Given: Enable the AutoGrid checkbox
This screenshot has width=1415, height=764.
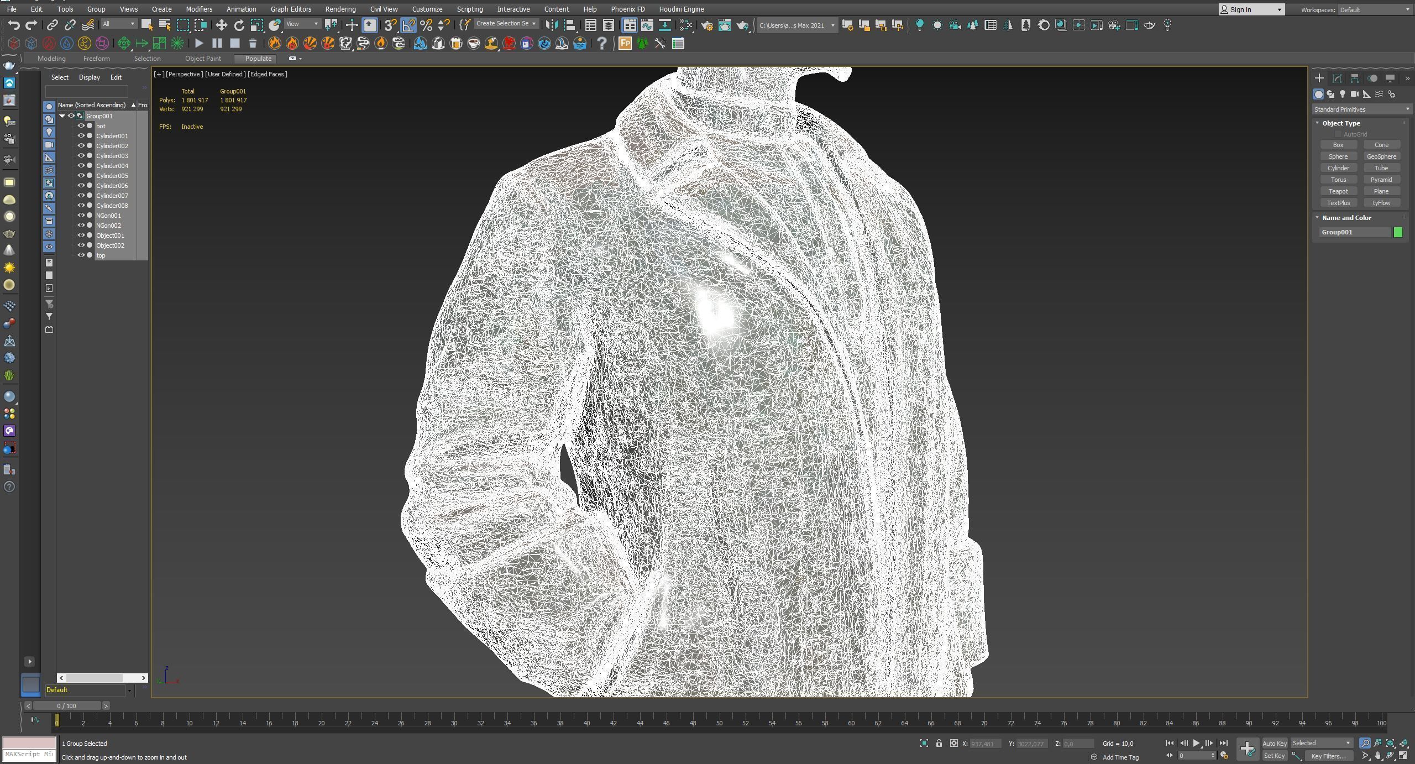Looking at the screenshot, I should pos(1338,134).
